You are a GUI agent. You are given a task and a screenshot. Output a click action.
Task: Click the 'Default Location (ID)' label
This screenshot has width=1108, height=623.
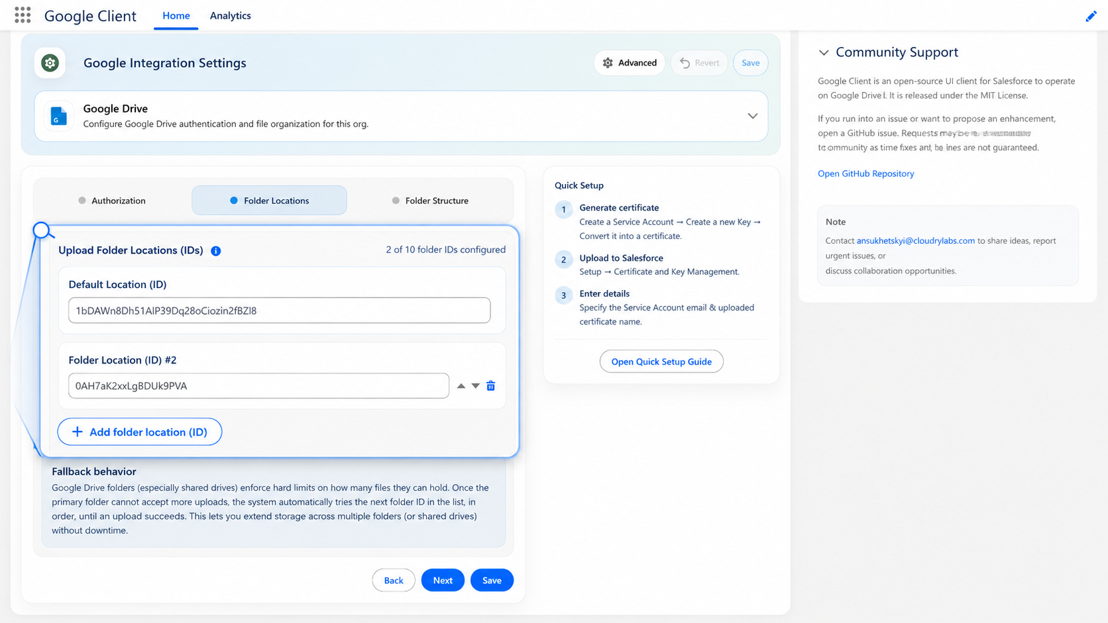tap(117, 285)
